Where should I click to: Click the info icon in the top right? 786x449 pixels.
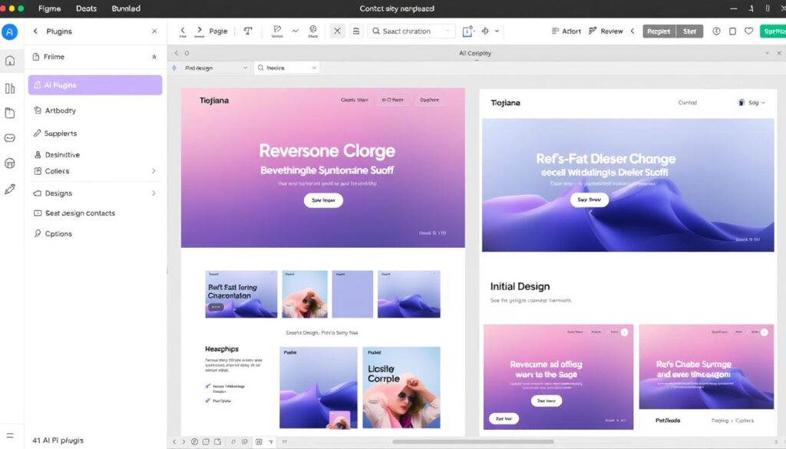tap(716, 31)
